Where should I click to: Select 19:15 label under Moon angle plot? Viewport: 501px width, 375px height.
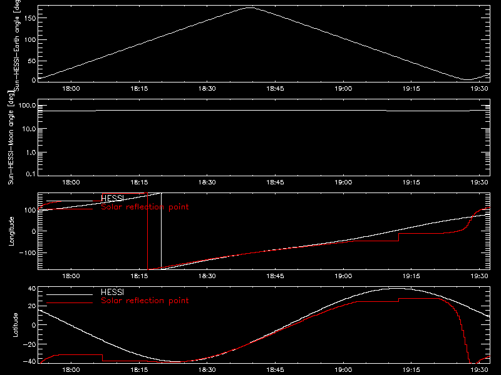click(411, 182)
